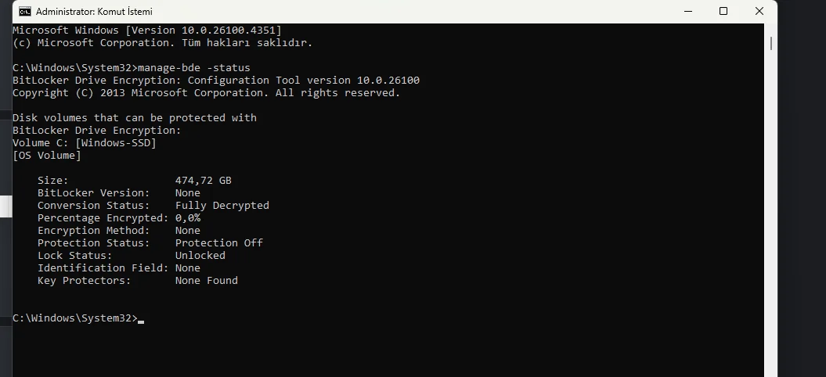
Task: Click the 'Identification Field:' label
Action: (102, 268)
